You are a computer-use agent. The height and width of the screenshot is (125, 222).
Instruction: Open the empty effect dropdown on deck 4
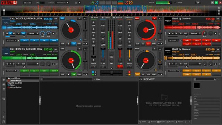click(x=195, y=64)
